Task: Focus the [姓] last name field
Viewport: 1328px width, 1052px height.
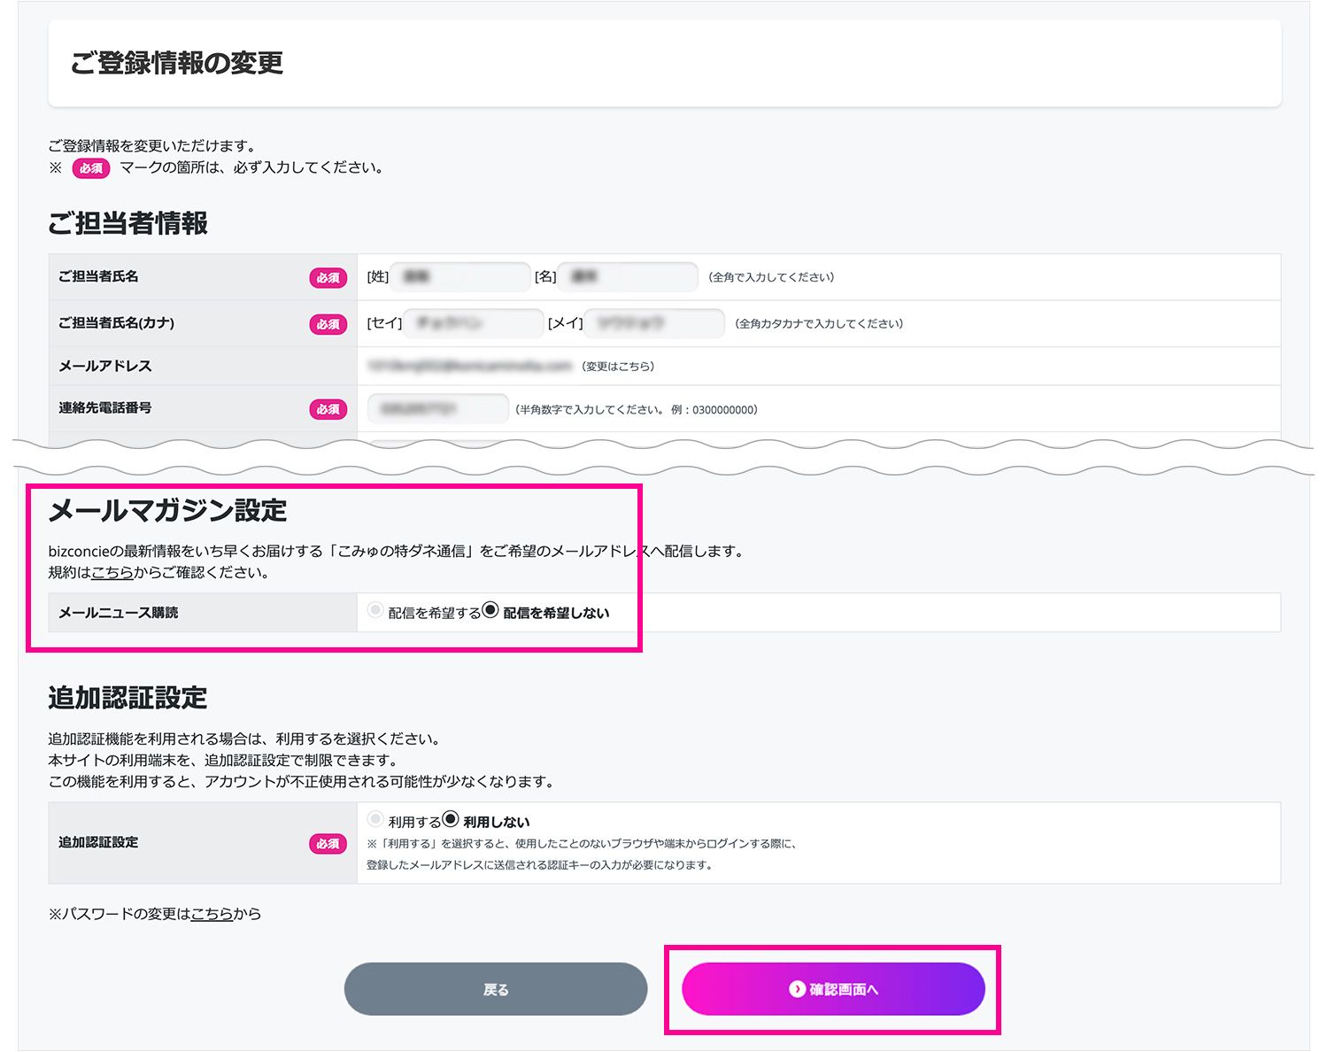Action: click(x=460, y=277)
